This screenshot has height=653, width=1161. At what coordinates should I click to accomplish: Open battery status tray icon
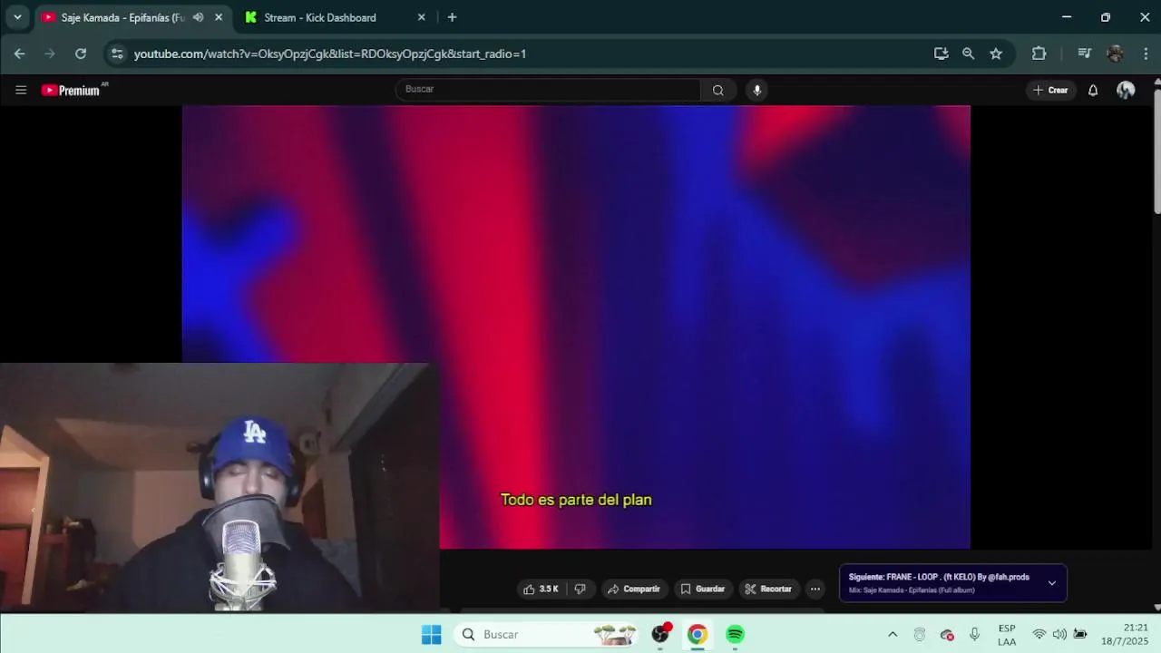(1079, 635)
